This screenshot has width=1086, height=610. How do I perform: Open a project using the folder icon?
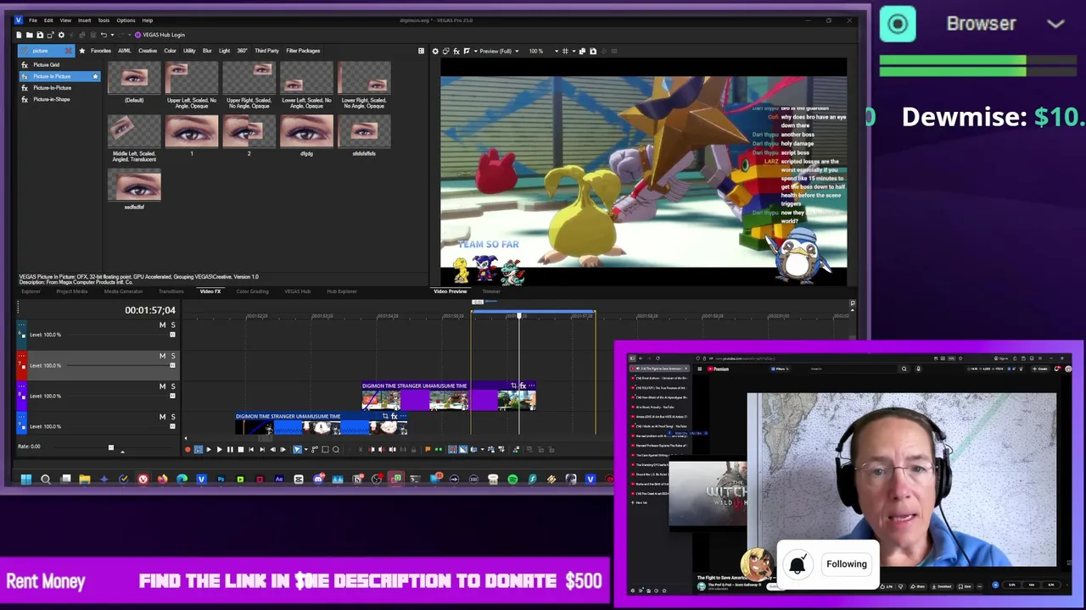pyautogui.click(x=29, y=35)
